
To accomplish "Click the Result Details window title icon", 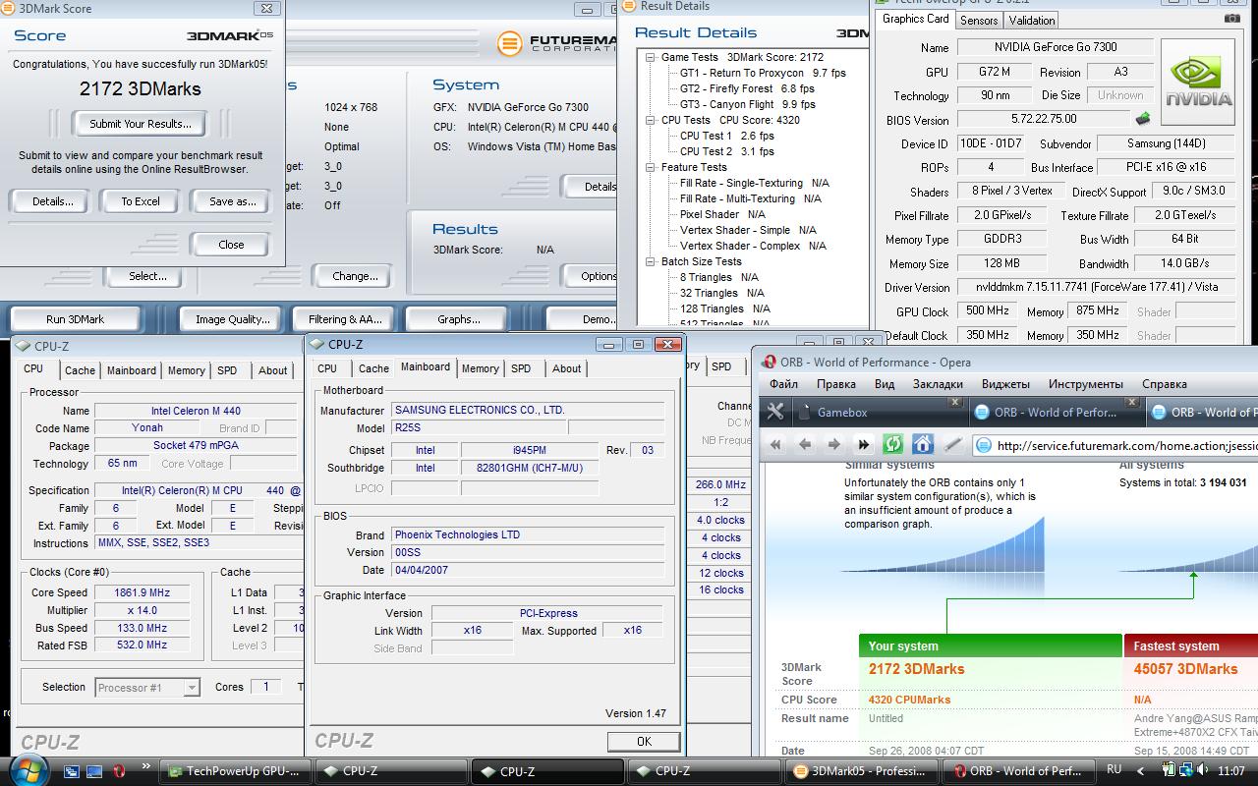I will tap(627, 6).
